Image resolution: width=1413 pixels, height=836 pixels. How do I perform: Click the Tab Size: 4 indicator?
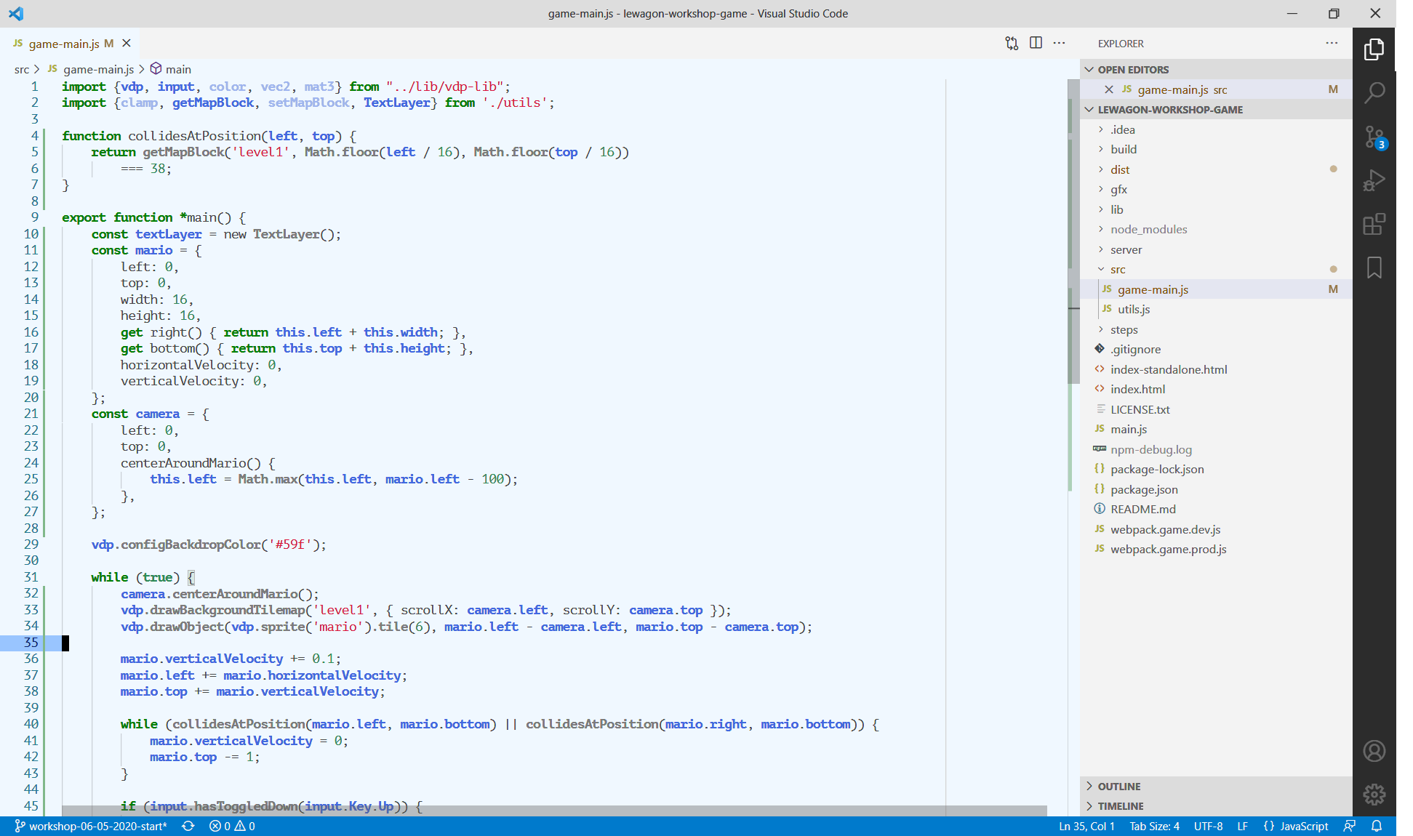click(1154, 826)
